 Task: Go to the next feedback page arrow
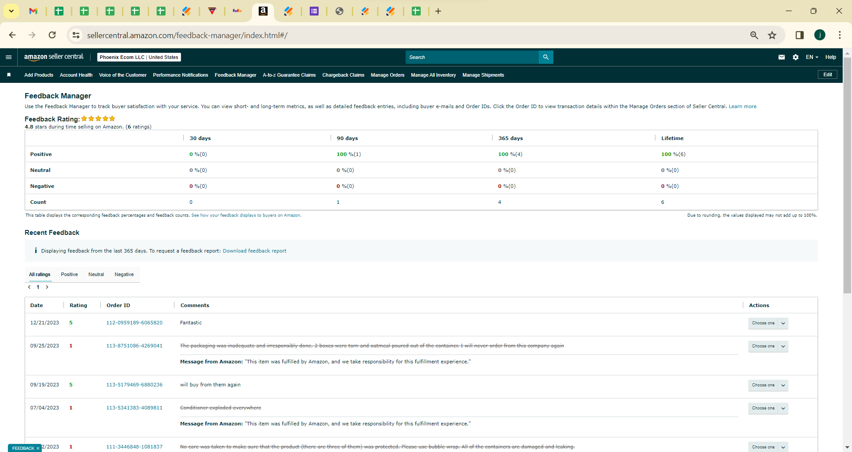(x=47, y=287)
